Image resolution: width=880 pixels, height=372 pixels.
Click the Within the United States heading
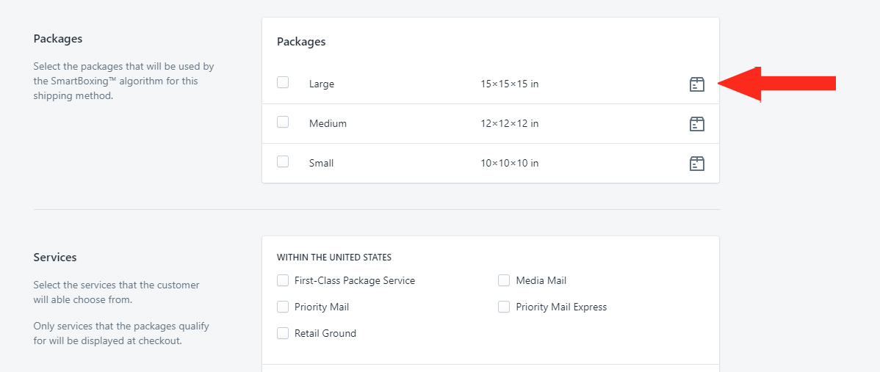(334, 258)
